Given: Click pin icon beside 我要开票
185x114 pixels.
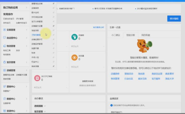Looking at the screenshot, I should pos(53,48).
